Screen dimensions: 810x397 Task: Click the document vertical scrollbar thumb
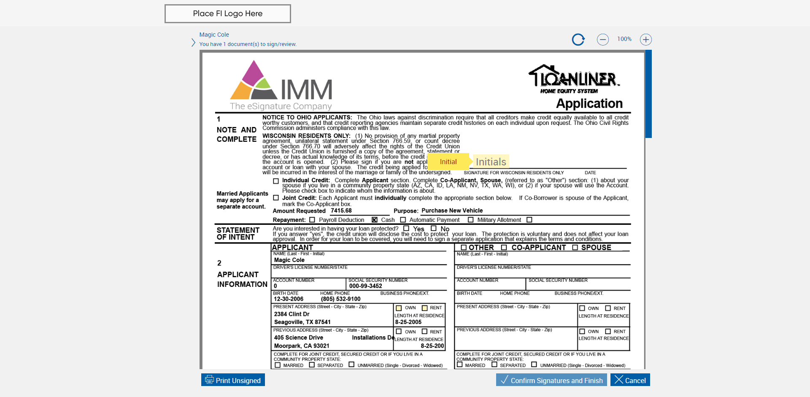pos(648,94)
